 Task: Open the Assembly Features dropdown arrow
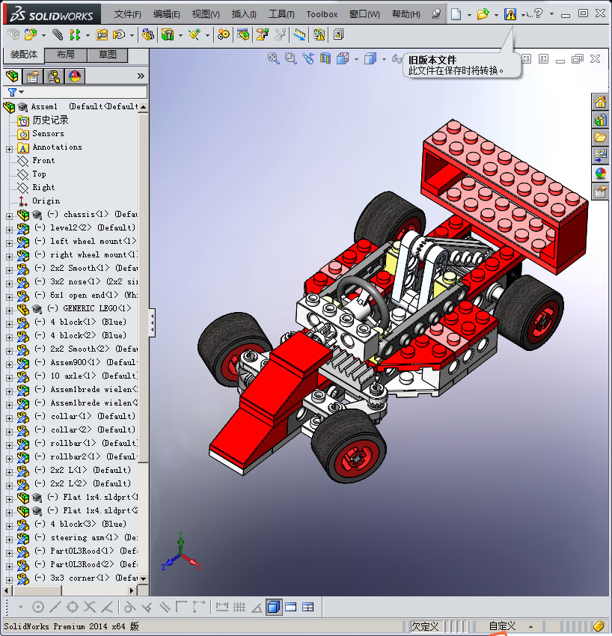tap(180, 35)
